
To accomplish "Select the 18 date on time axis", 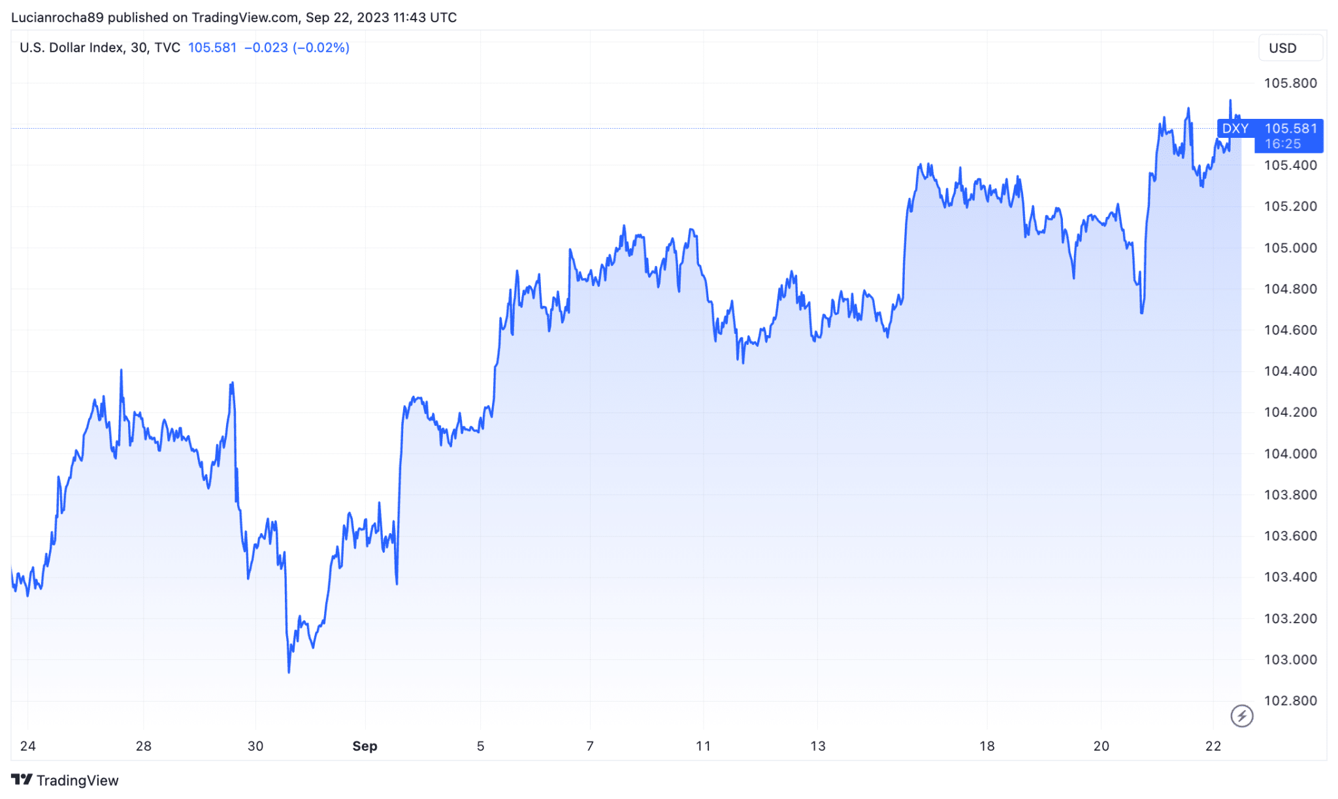I will [987, 746].
